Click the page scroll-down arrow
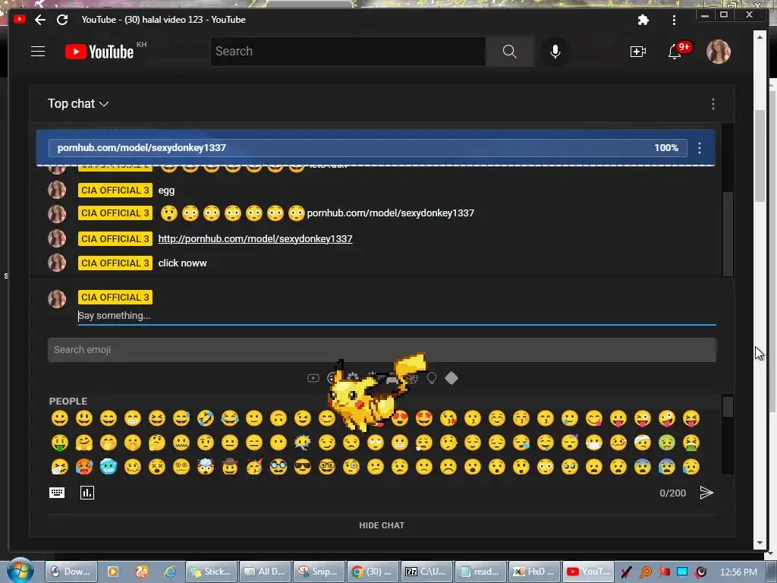This screenshot has height=583, width=777. click(x=760, y=543)
